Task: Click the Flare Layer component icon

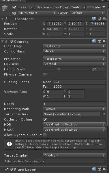Action: coord(7,169)
